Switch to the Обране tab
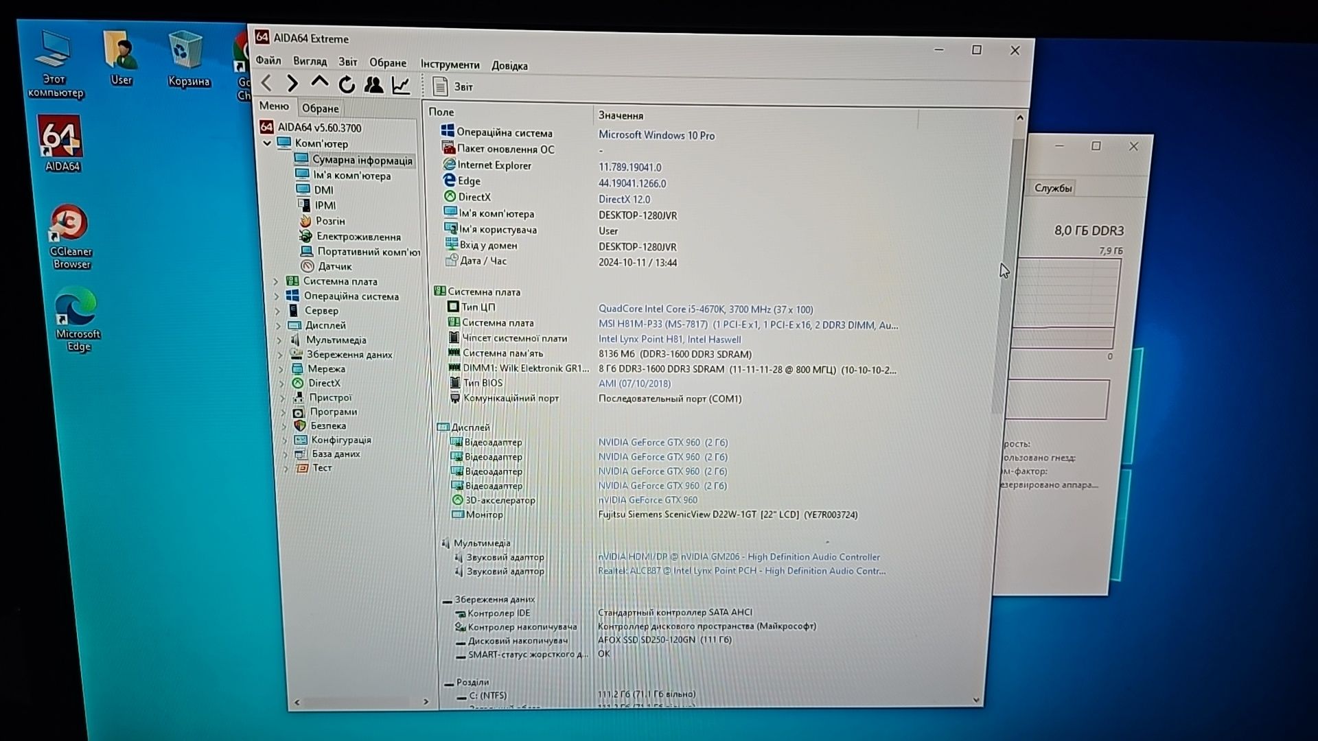Screen dimensions: 1318x741 (x=320, y=108)
